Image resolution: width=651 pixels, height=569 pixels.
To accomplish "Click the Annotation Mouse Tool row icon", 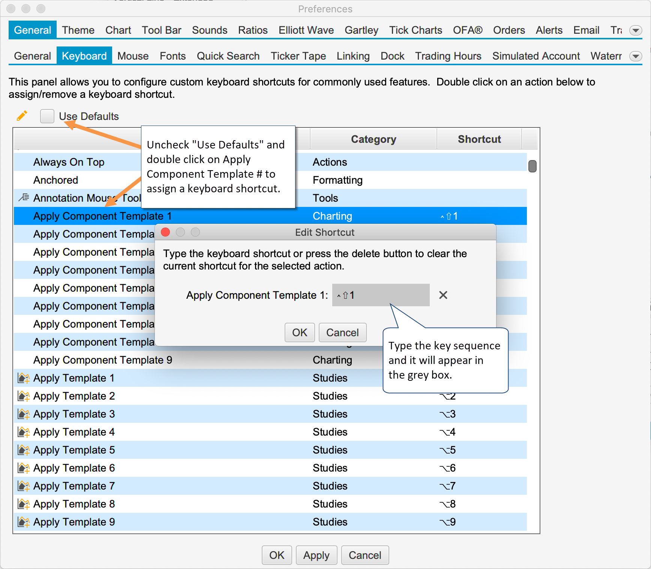I will click(x=24, y=197).
